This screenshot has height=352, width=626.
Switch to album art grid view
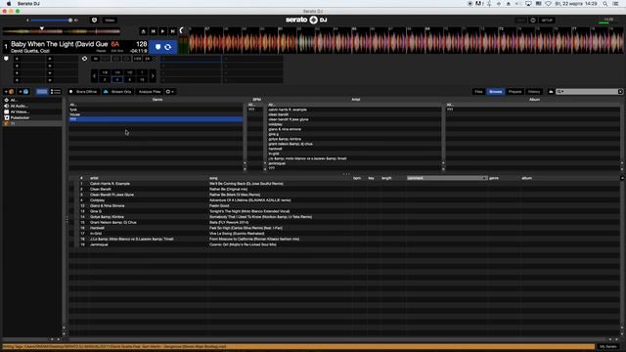[x=41, y=92]
